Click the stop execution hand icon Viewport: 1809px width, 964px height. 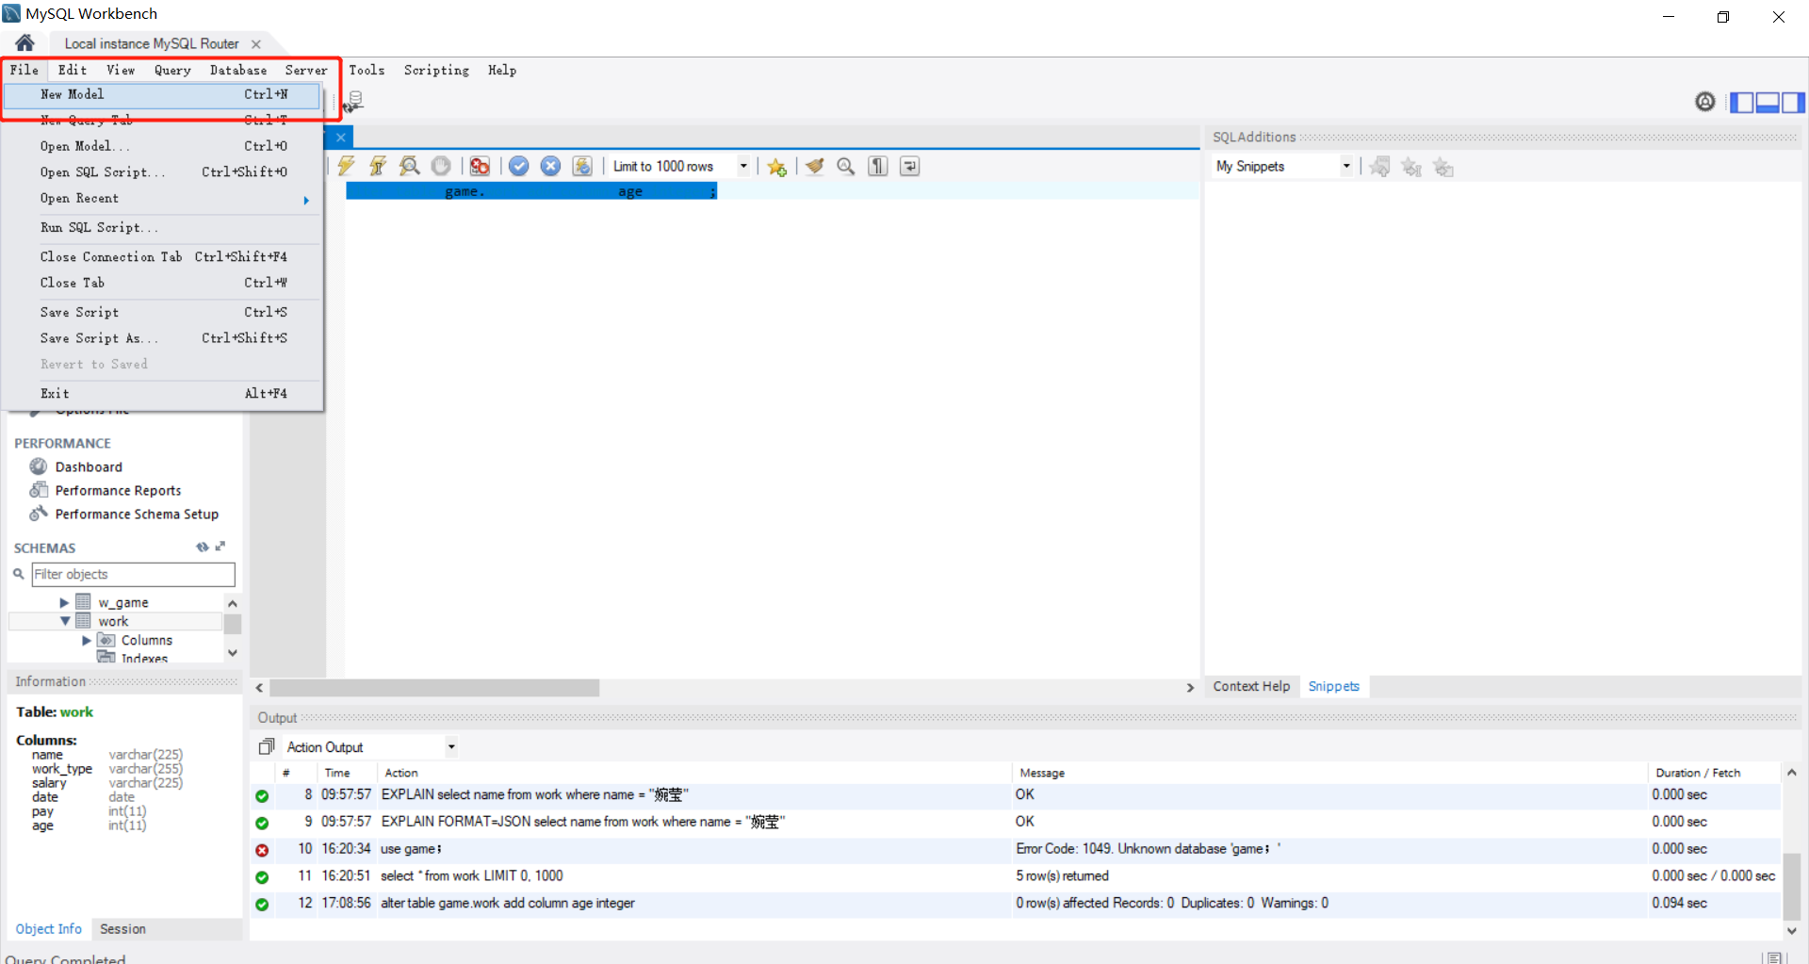click(x=441, y=166)
